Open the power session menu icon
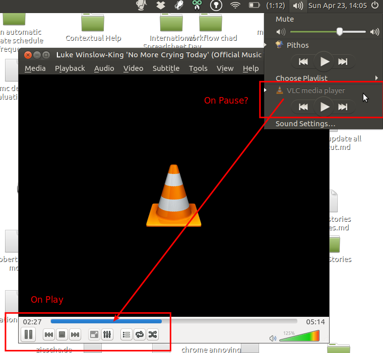 (x=375, y=6)
